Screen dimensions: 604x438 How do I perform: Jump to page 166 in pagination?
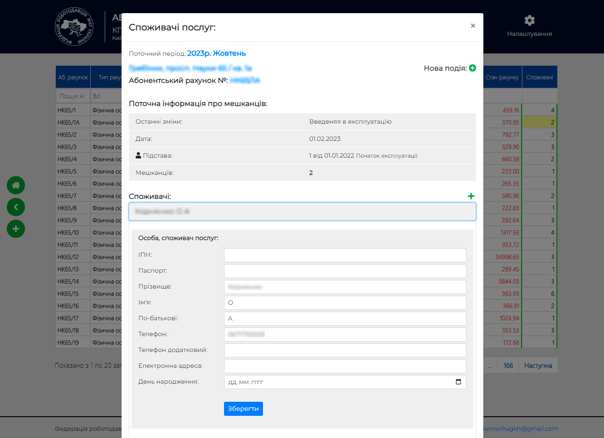tap(508, 366)
